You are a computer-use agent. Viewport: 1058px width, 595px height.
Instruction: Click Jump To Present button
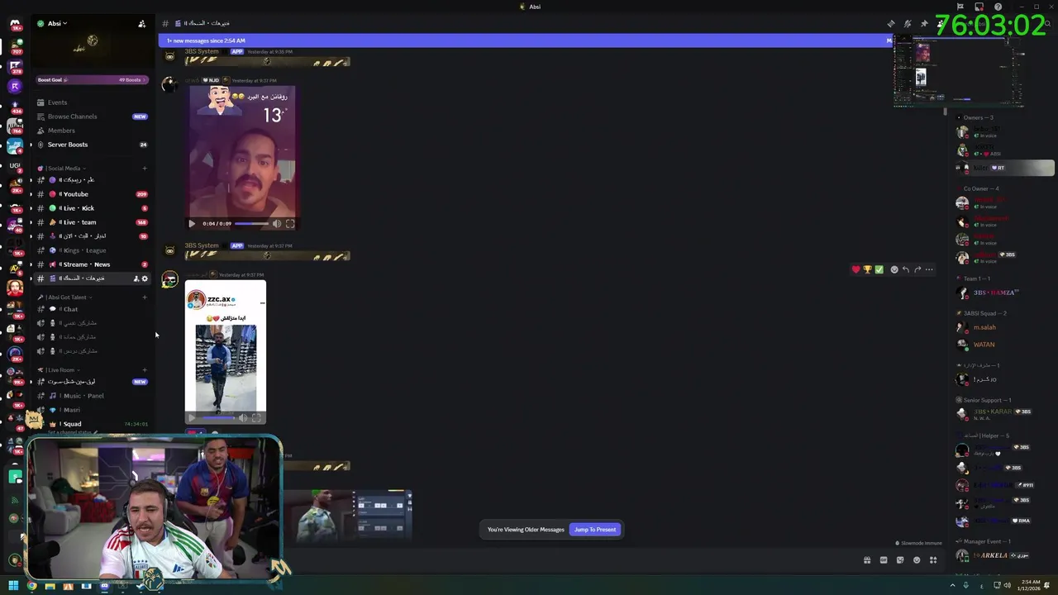(x=595, y=530)
